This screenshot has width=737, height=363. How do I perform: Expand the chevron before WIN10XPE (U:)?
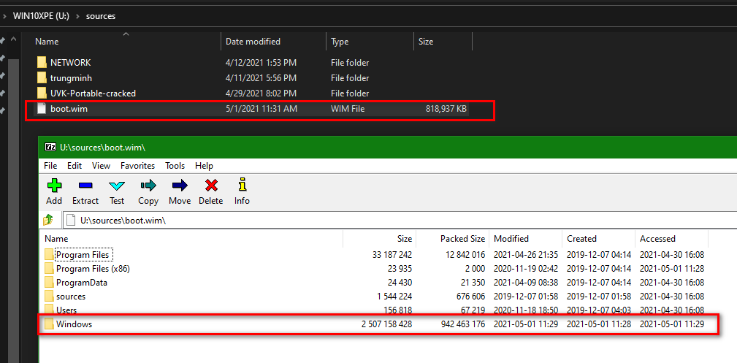pyautogui.click(x=4, y=16)
